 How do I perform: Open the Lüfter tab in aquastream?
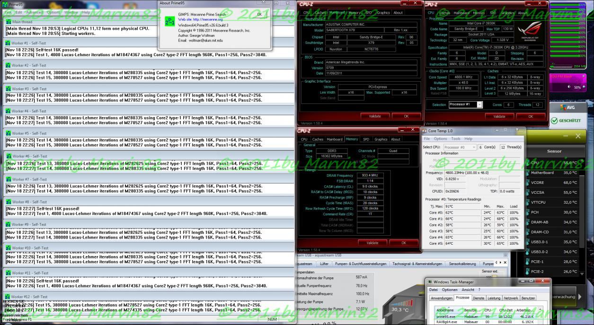324,264
